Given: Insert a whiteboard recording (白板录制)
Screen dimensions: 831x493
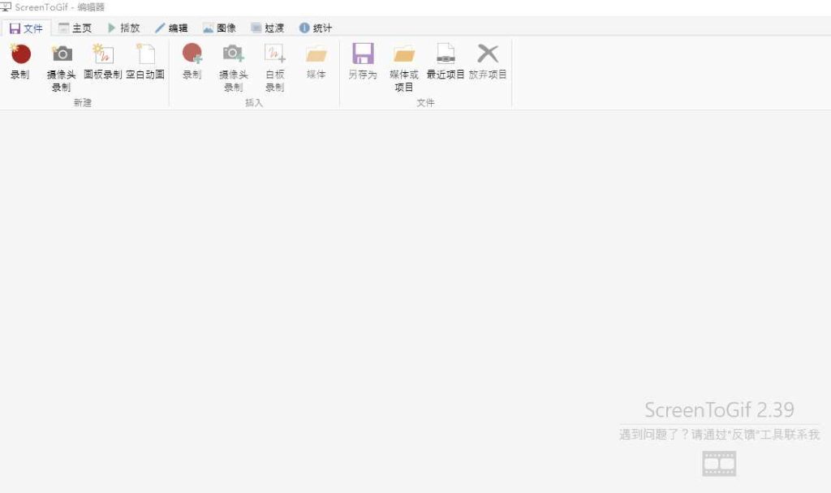Looking at the screenshot, I should click(x=274, y=65).
